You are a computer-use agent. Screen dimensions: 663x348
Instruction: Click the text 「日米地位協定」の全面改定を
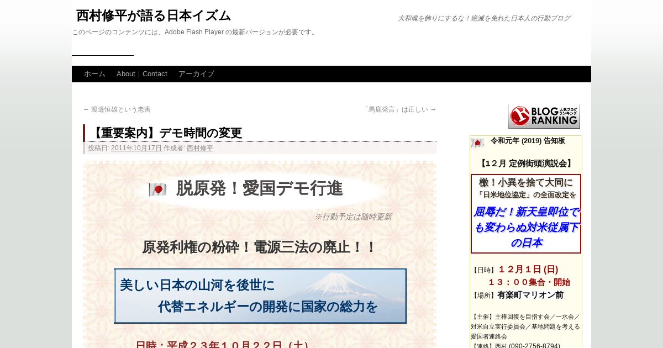click(526, 195)
